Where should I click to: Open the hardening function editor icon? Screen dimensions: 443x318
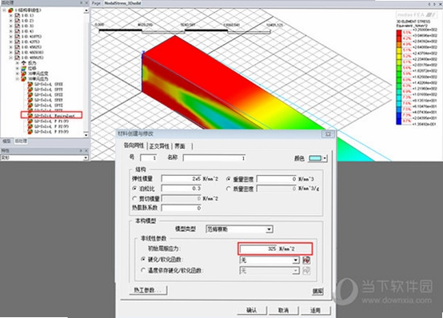tap(306, 260)
